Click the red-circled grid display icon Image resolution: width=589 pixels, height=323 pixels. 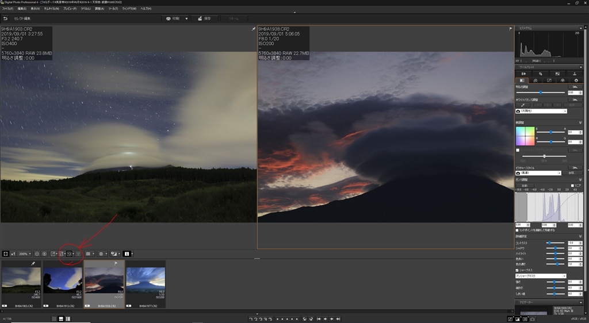68,253
